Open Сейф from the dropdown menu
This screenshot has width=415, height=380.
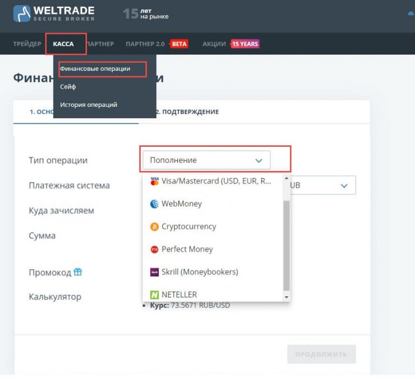click(x=68, y=87)
